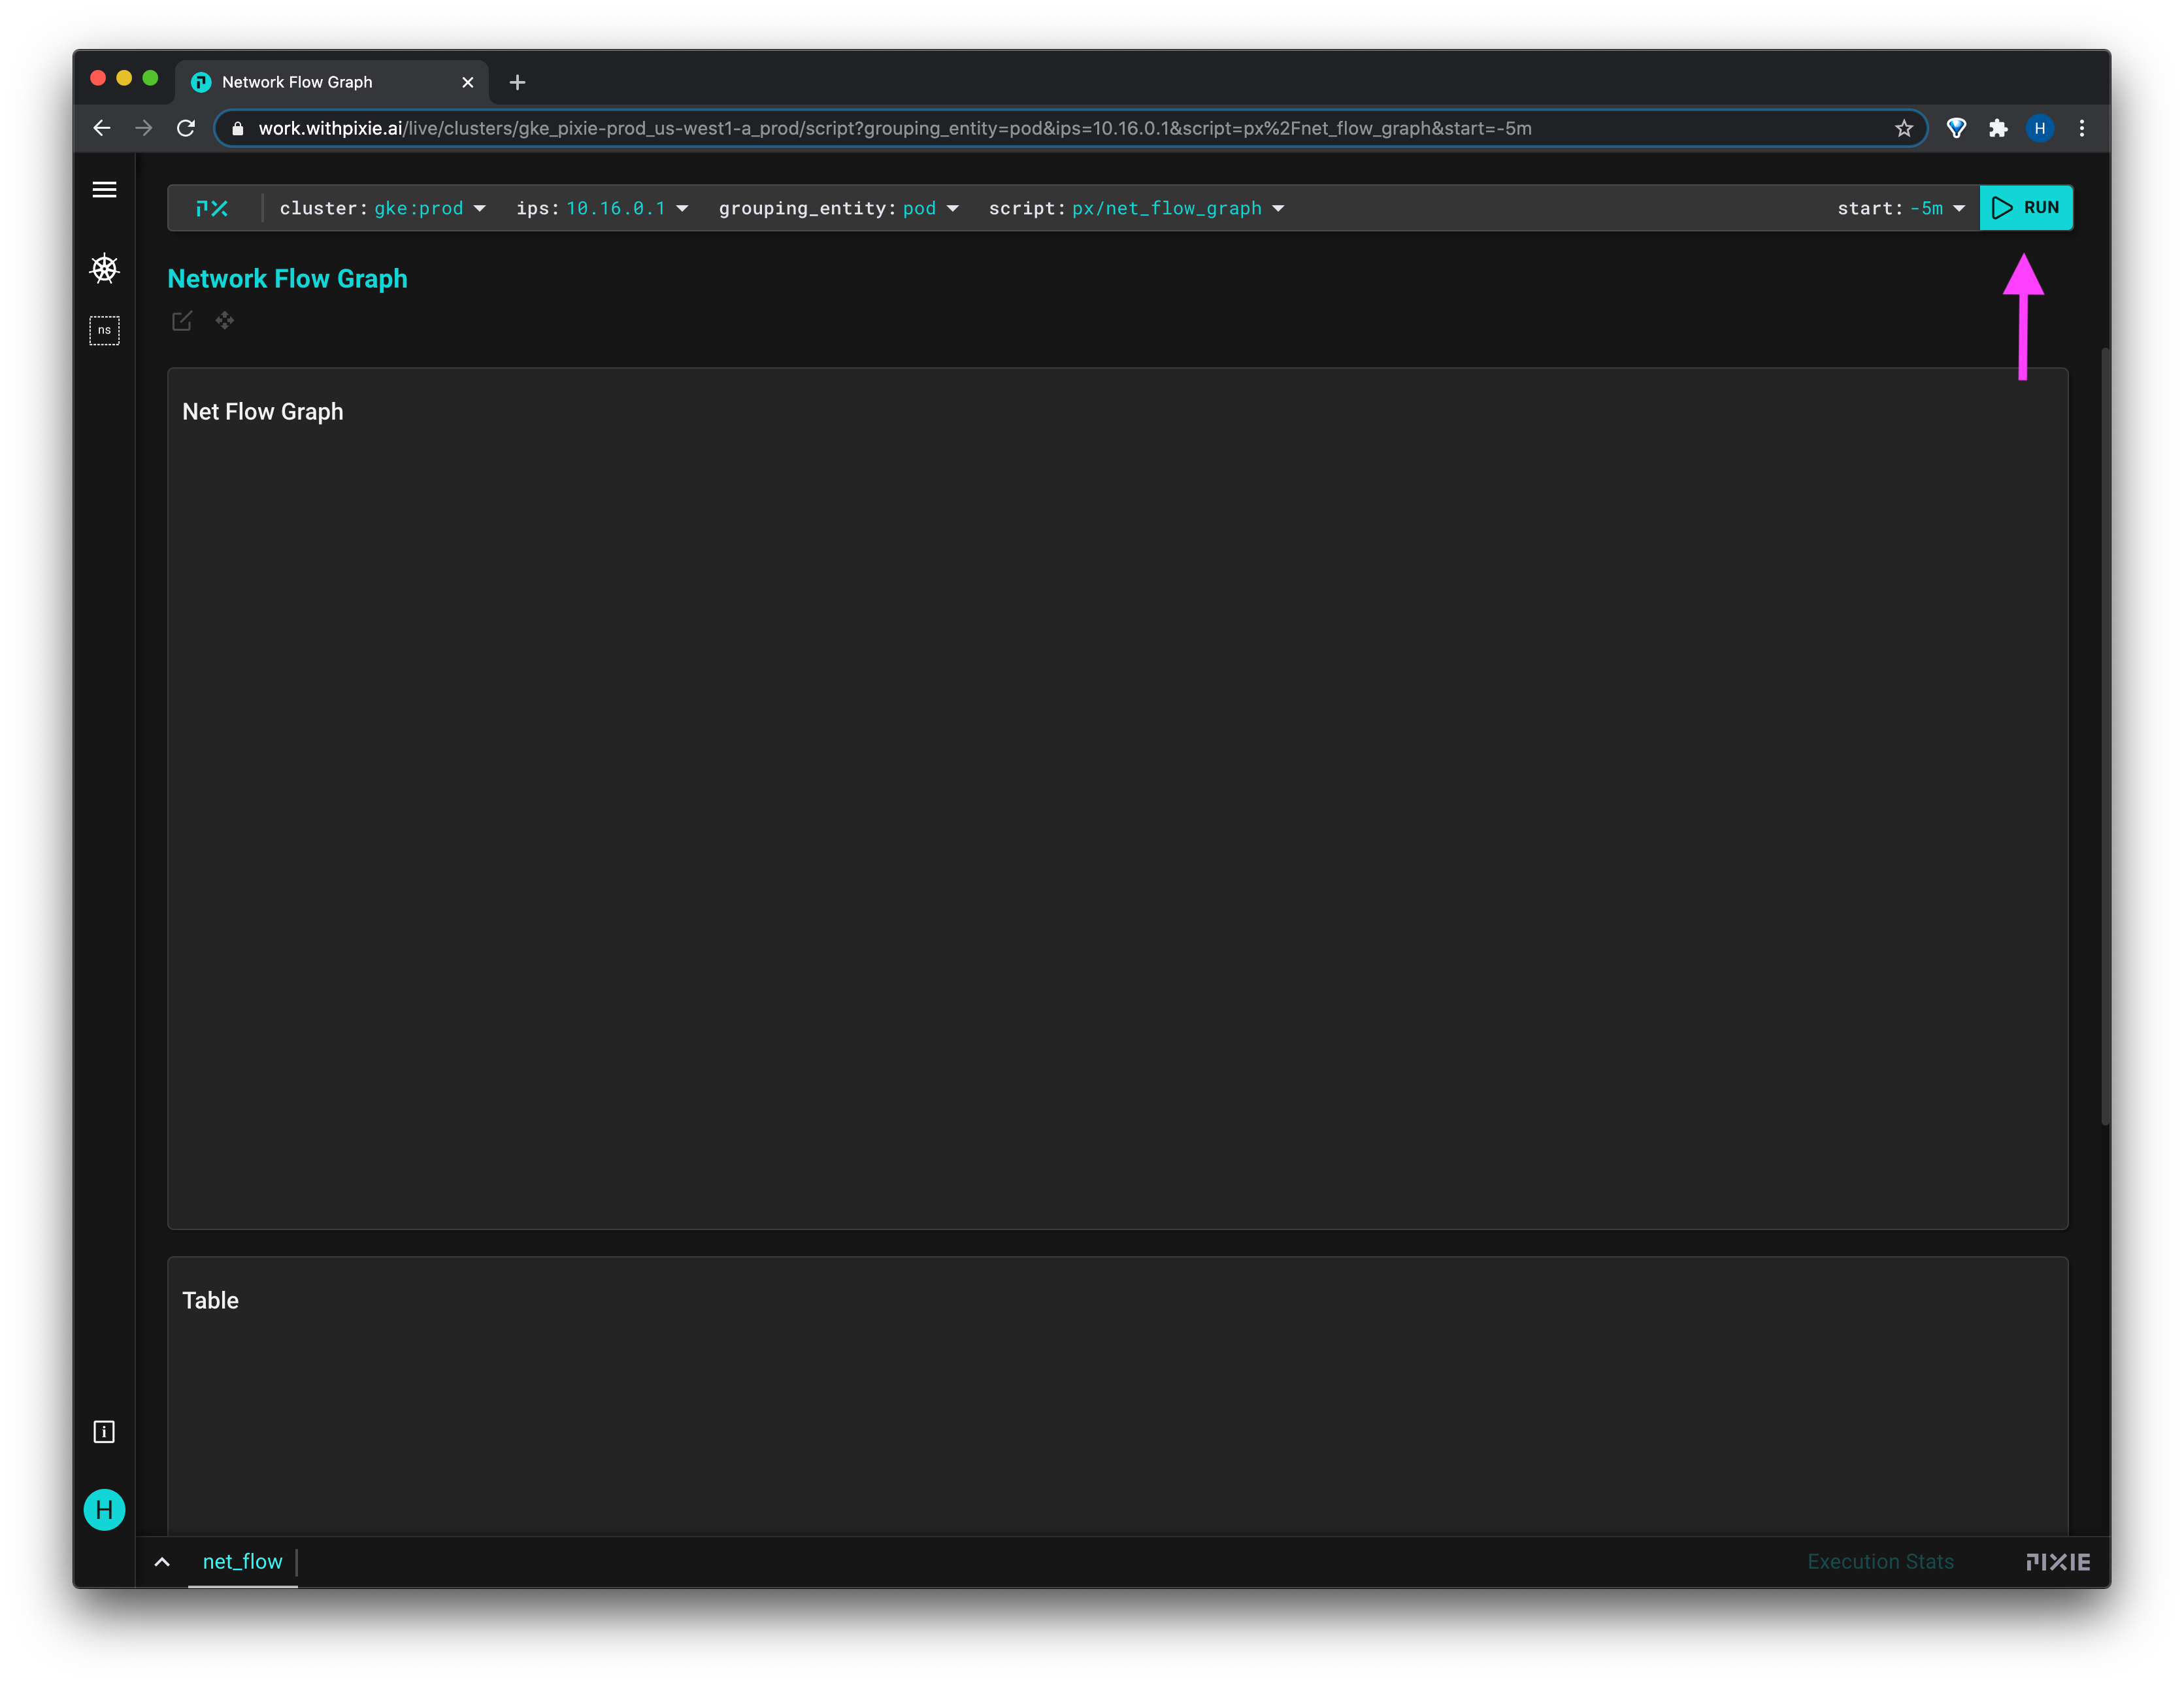
Task: Bookmark the page with the star icon
Action: (x=1903, y=128)
